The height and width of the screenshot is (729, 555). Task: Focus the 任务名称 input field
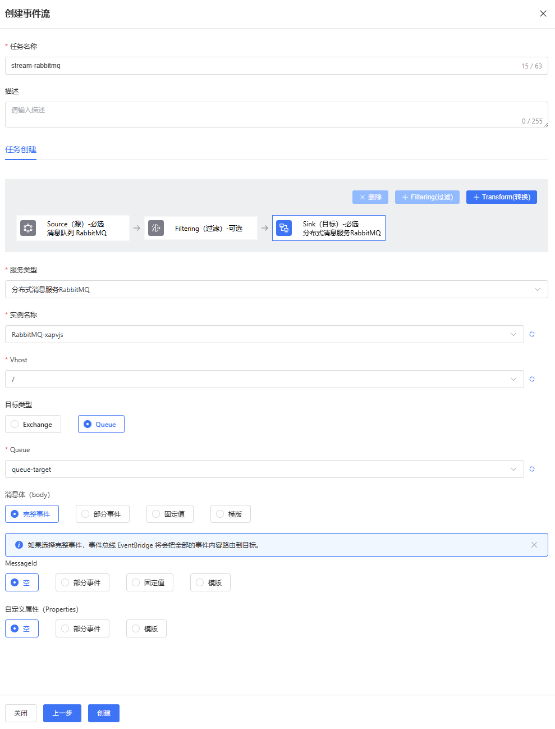click(277, 66)
